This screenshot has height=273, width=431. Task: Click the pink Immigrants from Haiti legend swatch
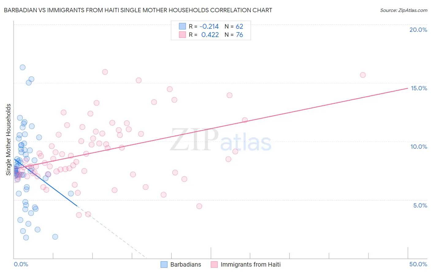pos(214,264)
